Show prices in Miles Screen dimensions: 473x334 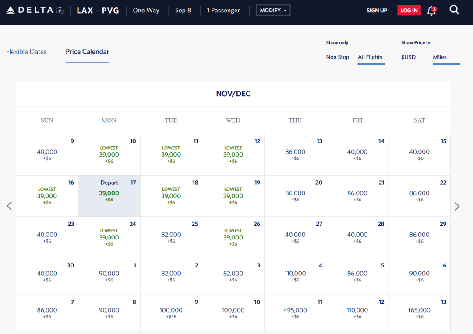point(440,57)
